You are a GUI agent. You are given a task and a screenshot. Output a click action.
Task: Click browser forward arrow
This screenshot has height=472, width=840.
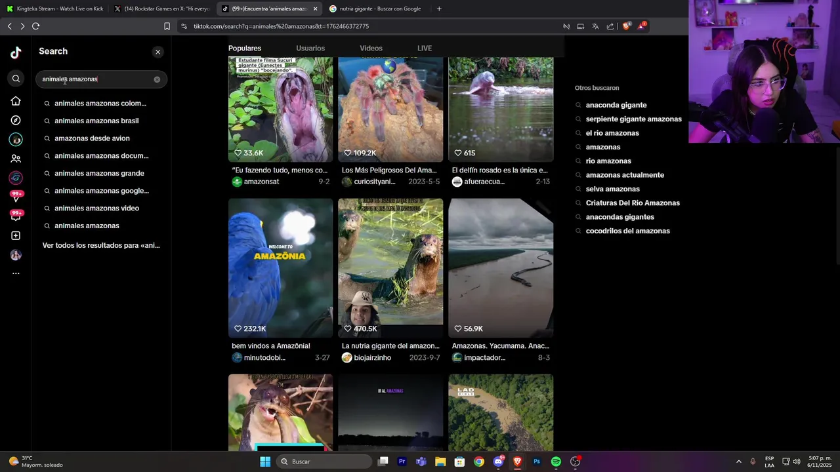pyautogui.click(x=22, y=26)
